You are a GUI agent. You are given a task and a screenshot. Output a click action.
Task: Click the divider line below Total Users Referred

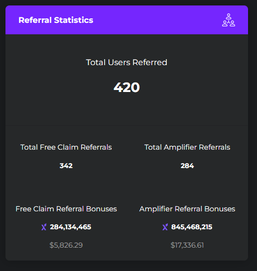tap(127, 125)
